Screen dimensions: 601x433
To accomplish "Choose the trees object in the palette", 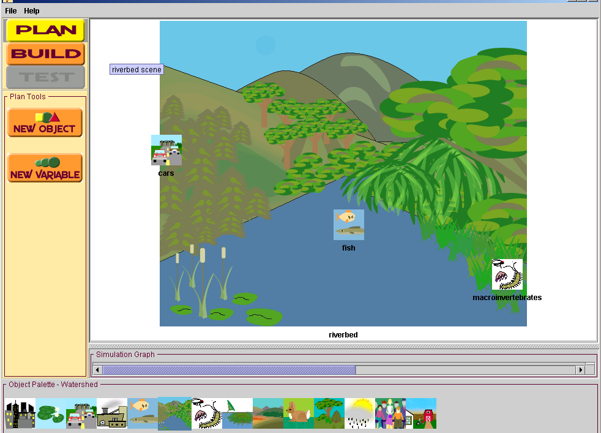I will click(329, 413).
